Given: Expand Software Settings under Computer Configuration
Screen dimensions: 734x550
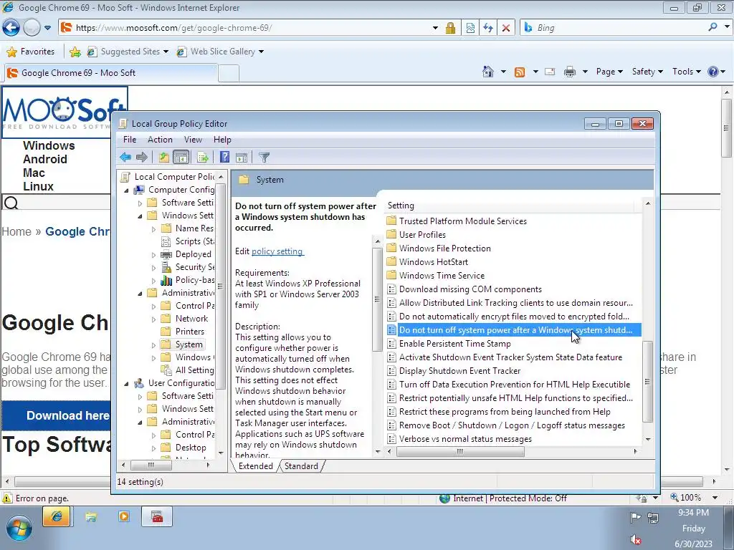Looking at the screenshot, I should coord(140,203).
